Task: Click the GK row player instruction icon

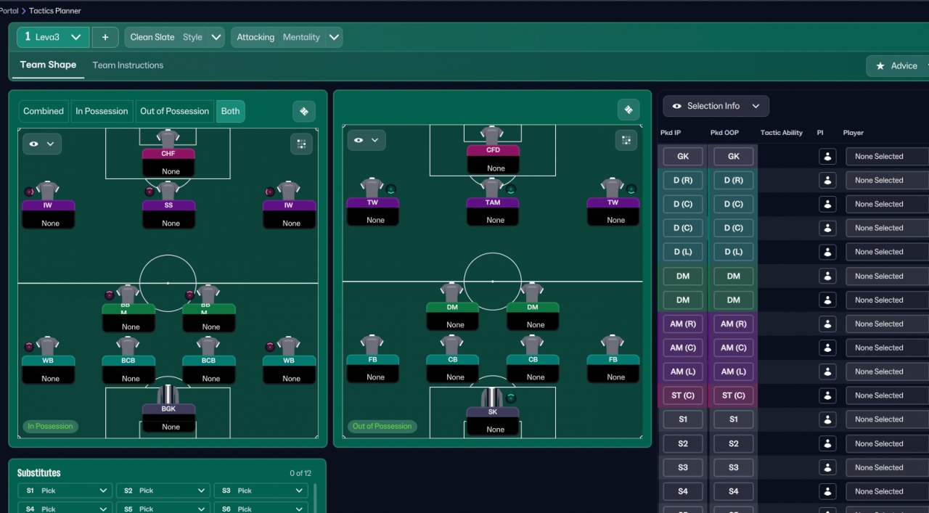Action: [827, 157]
